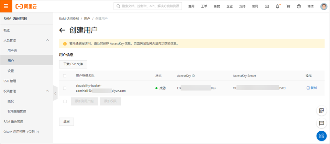The image size is (330, 144).
Task: Open the shopping cart icon
Action: 288,6
